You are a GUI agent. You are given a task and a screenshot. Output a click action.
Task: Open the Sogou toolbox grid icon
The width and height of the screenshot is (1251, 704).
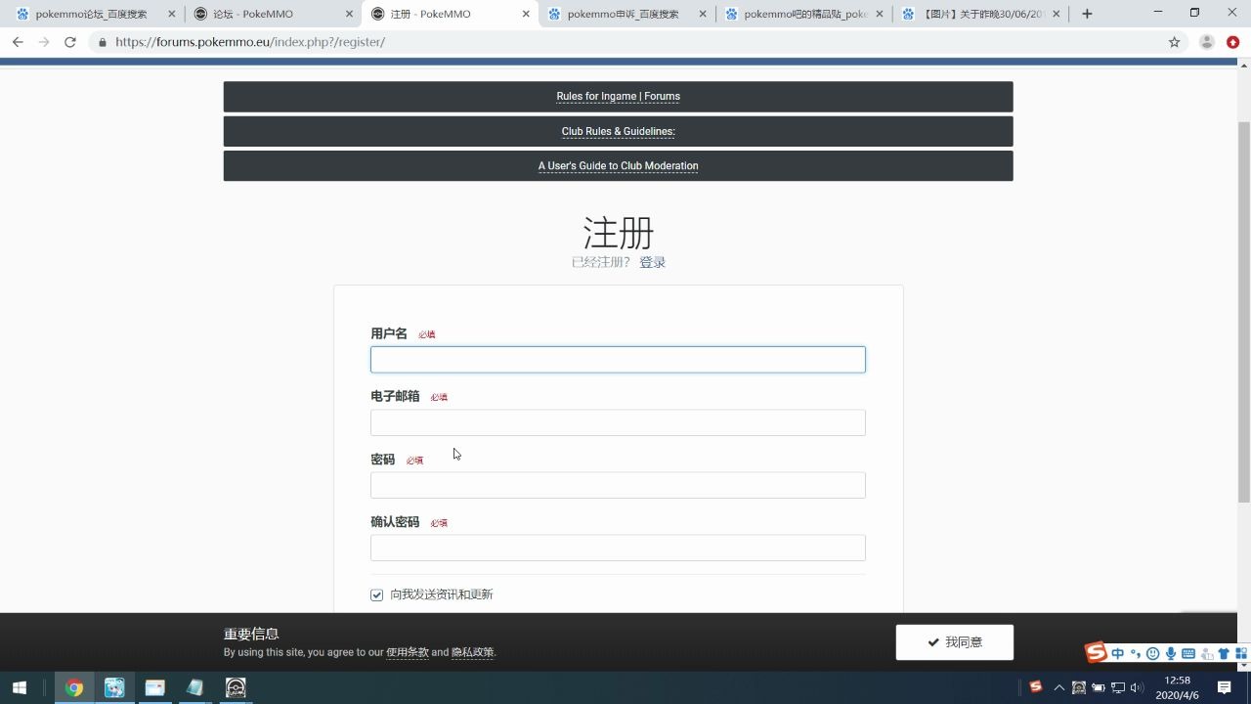click(x=1241, y=653)
